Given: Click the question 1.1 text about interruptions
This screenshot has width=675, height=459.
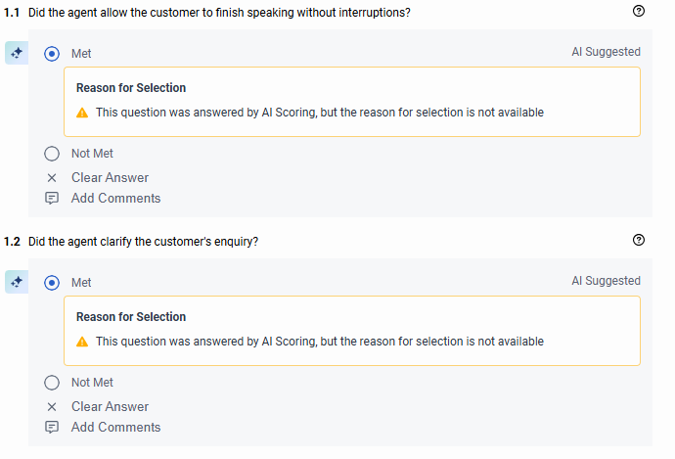Looking at the screenshot, I should tap(219, 12).
